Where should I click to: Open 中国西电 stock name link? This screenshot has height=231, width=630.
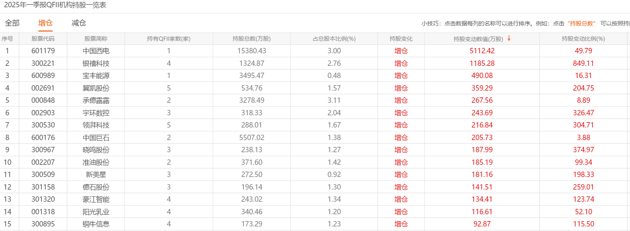(96, 51)
